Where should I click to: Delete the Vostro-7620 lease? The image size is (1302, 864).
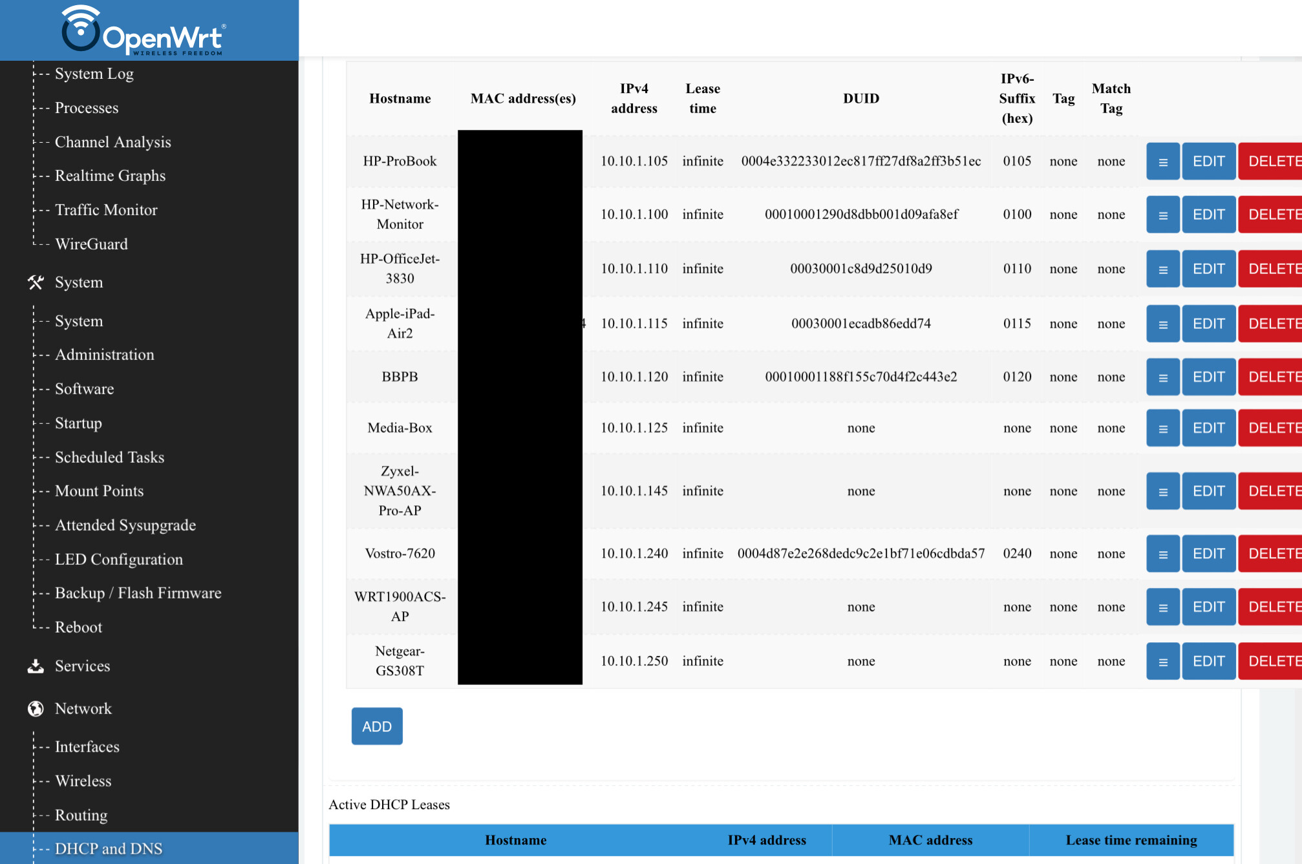coord(1271,554)
